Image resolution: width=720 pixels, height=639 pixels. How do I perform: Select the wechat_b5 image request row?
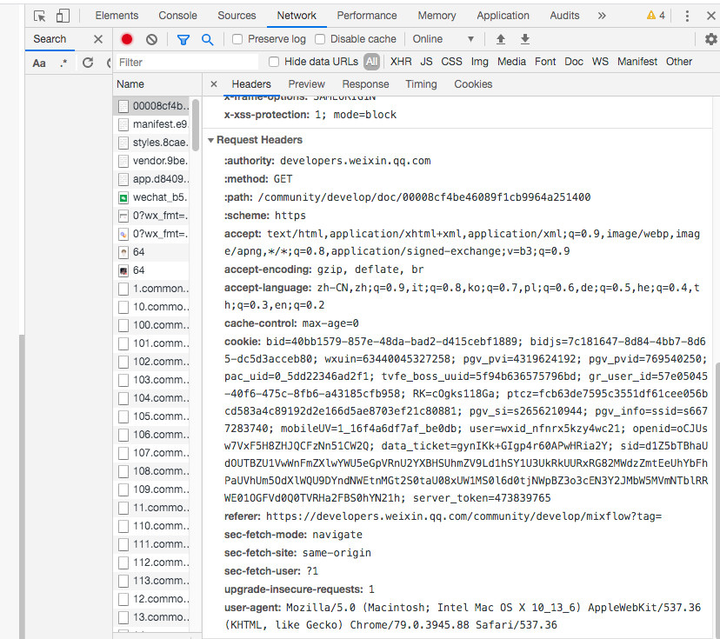tap(151, 197)
